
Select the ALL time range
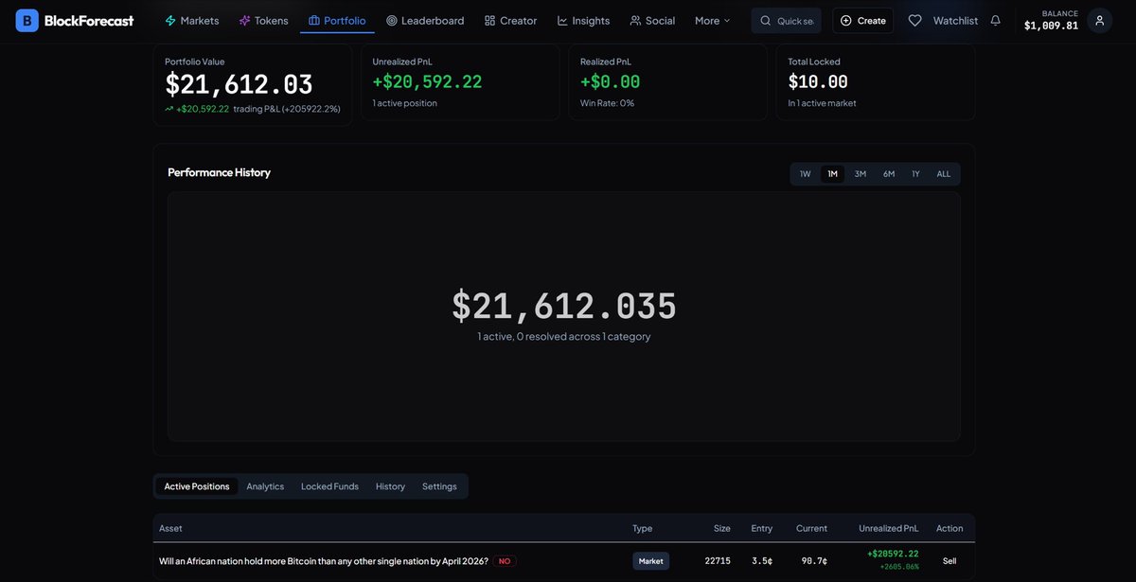(x=944, y=174)
